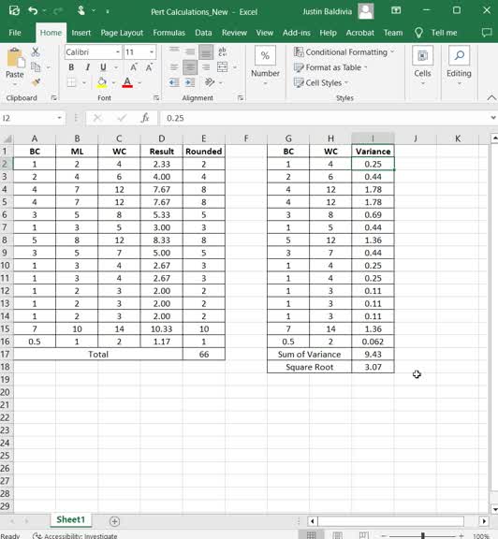Align text left
Screen dimensions: 498x539
tap(174, 67)
